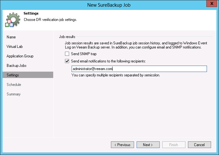The image size is (219, 155).
Task: Enable the Send SNMP trap checkbox
Action: pyautogui.click(x=67, y=54)
